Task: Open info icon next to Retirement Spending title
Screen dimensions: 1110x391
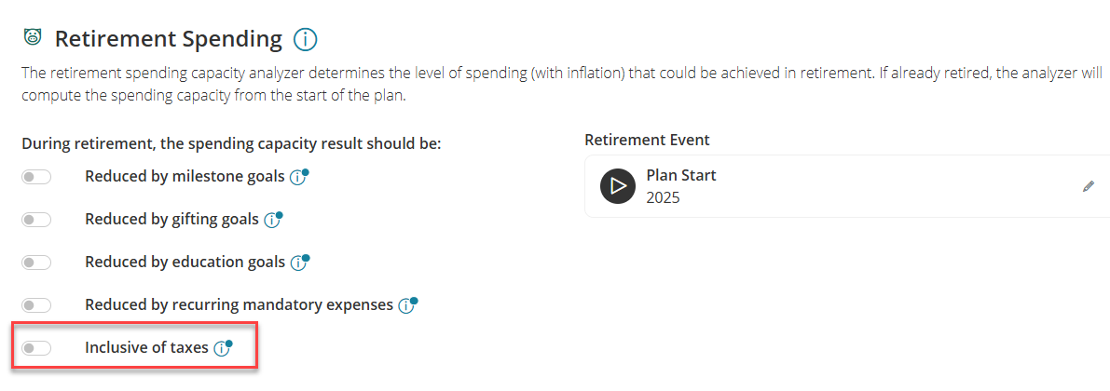Action: 305,39
